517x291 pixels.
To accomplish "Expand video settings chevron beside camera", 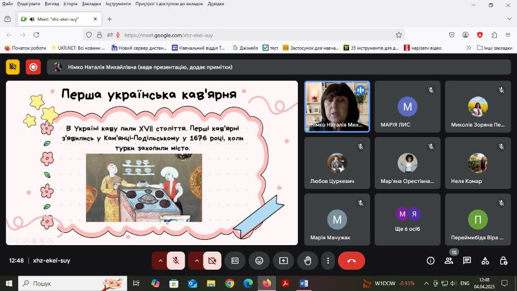I will 196,261.
